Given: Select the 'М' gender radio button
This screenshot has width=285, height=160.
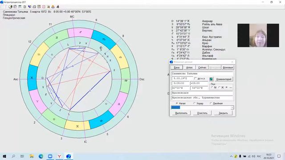Looking at the screenshot, I should (x=212, y=88).
